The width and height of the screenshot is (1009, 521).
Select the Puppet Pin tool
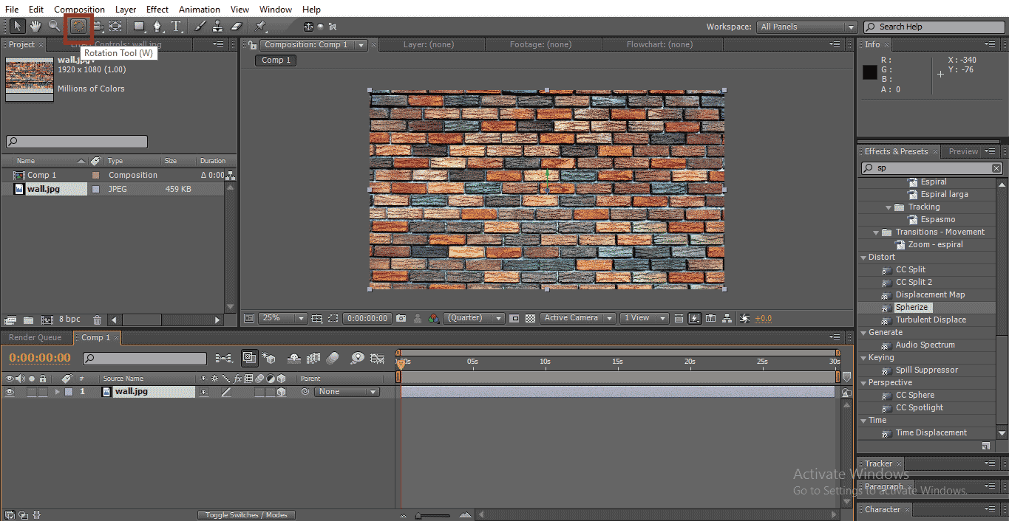click(x=260, y=27)
